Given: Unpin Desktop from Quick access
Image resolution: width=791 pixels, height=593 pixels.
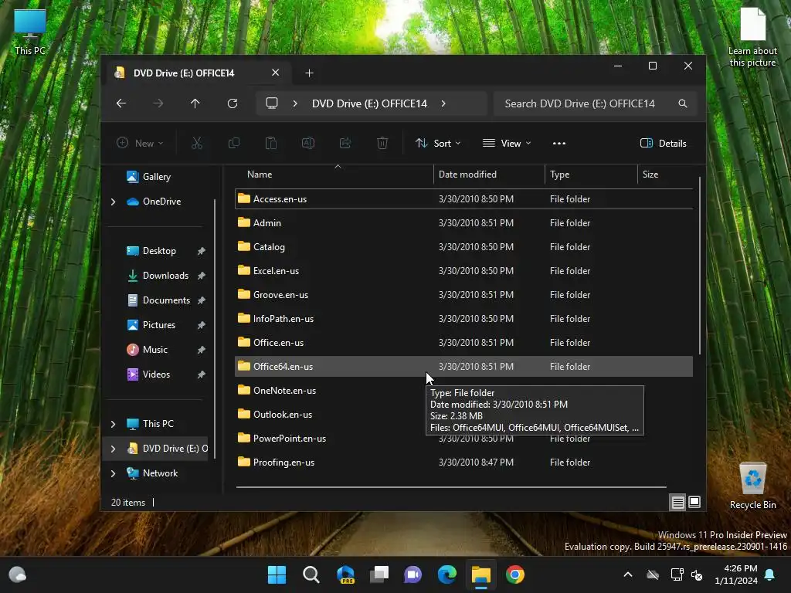Looking at the screenshot, I should coord(202,251).
